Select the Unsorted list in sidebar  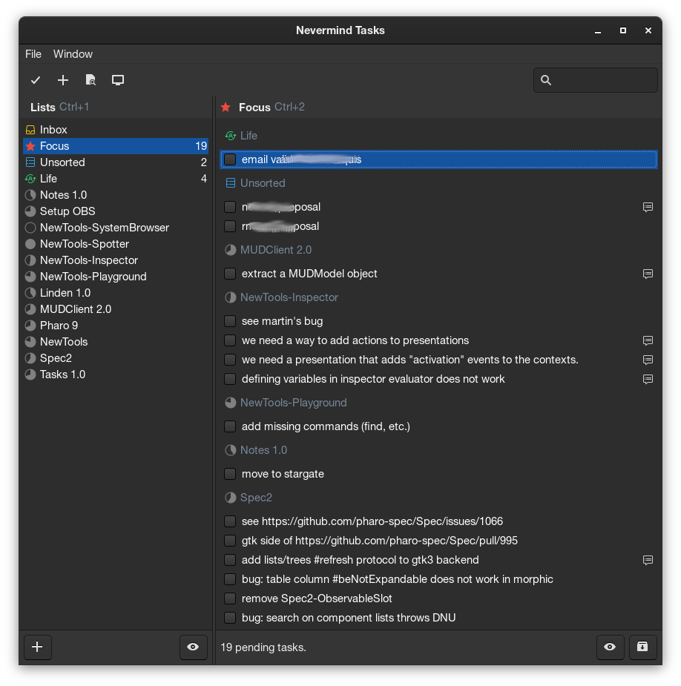point(116,162)
